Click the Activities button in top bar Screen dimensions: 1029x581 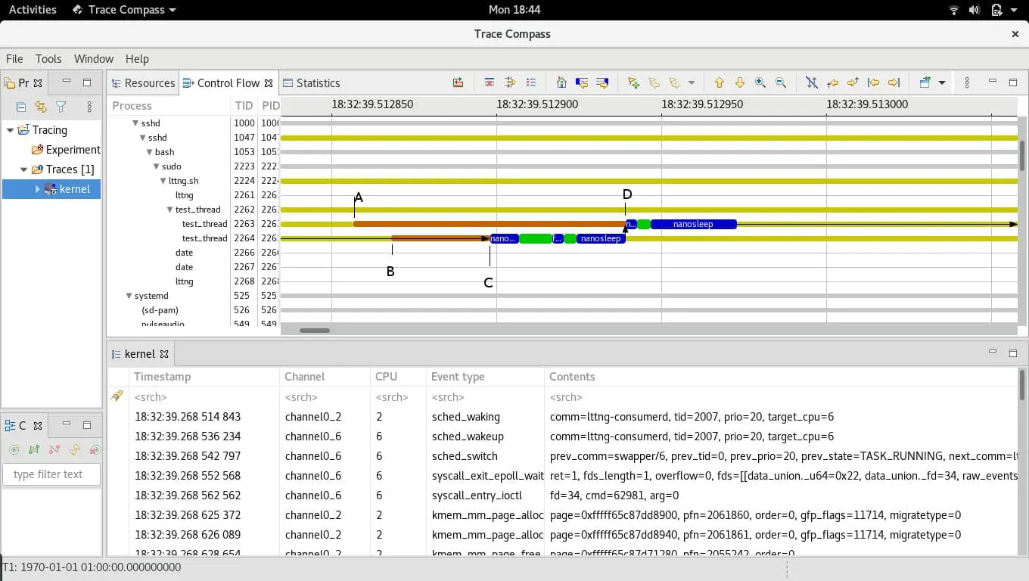33,10
